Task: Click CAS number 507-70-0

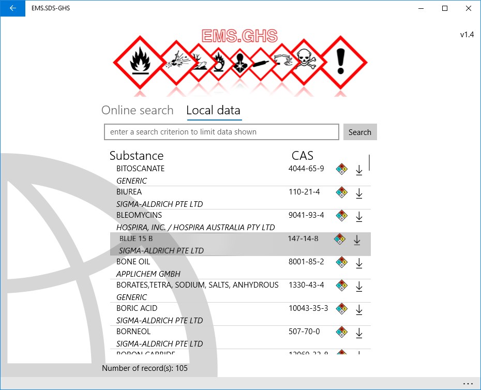Action: pos(304,332)
